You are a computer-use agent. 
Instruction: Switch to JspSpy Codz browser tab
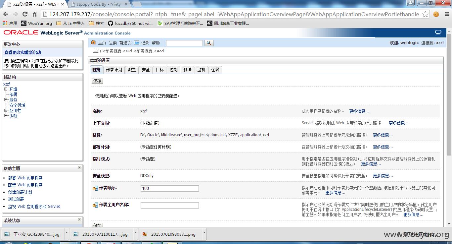click(99, 4)
